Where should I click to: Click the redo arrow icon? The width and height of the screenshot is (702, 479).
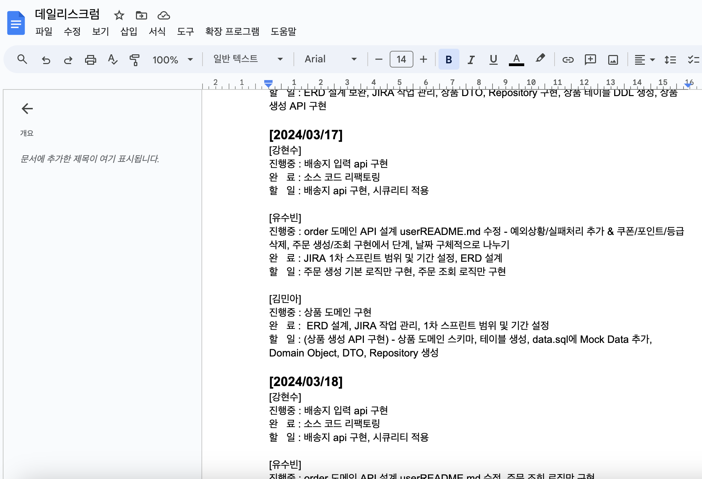68,60
